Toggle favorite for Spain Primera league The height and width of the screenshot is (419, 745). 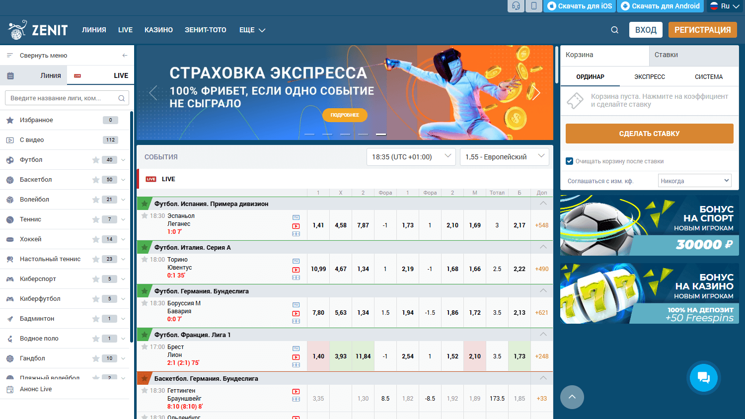point(145,204)
